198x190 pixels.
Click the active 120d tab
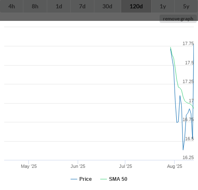pyautogui.click(x=136, y=6)
